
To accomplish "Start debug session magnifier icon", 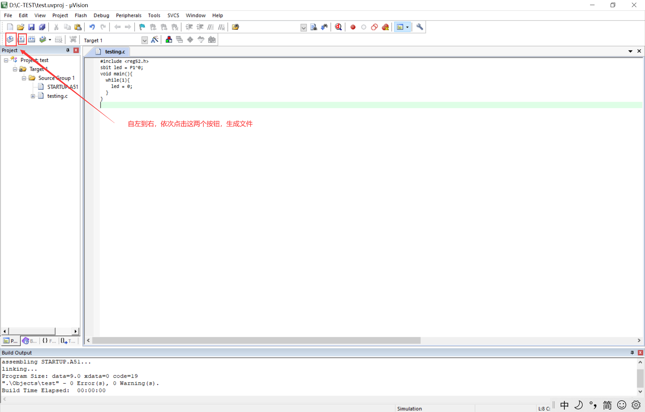I will (338, 27).
